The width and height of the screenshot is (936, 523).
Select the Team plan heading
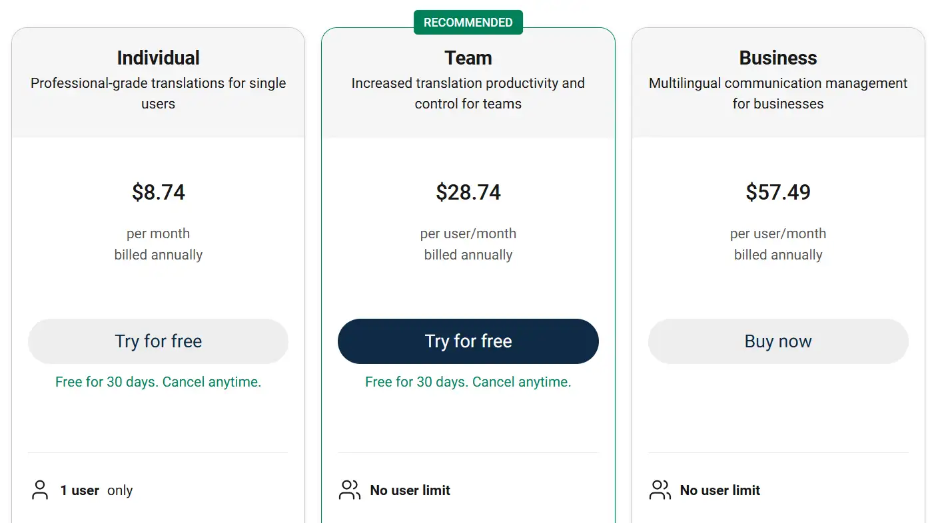(x=468, y=58)
